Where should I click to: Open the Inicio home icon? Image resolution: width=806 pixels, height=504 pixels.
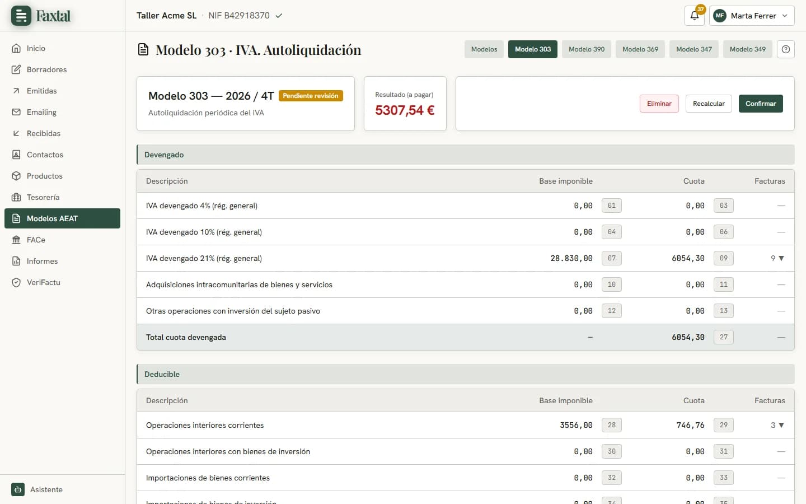click(16, 48)
